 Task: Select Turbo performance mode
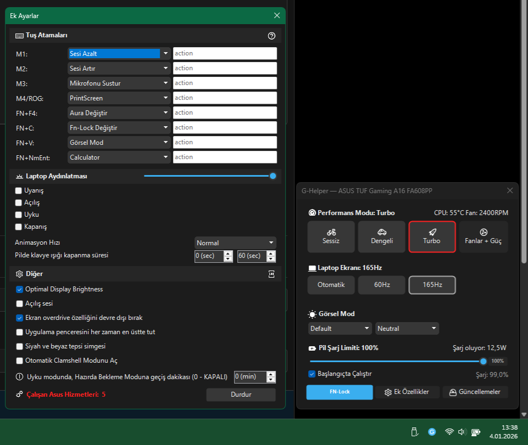point(432,236)
